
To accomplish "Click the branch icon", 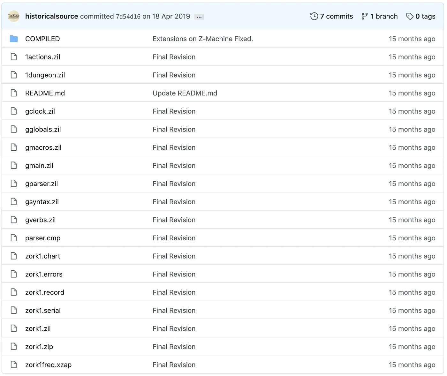I will (365, 16).
